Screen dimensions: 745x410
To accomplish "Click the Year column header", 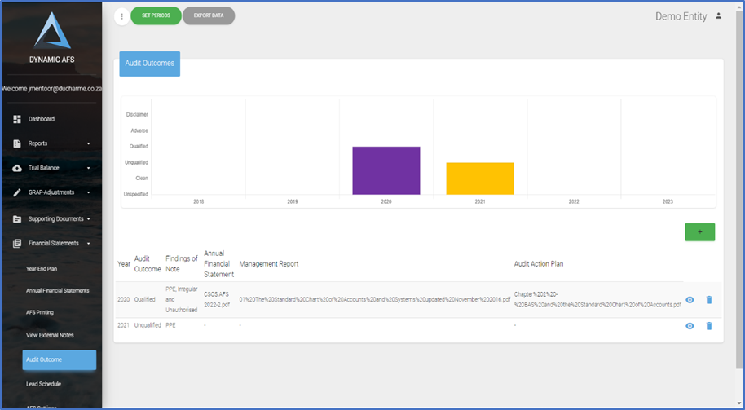I will [124, 264].
